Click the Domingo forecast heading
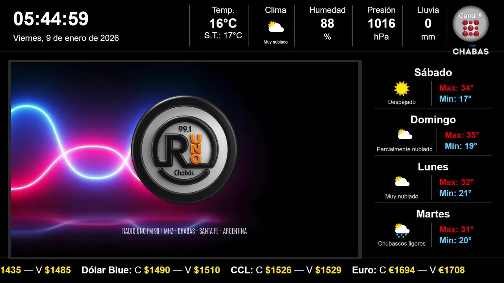The width and height of the screenshot is (504, 283). [433, 119]
